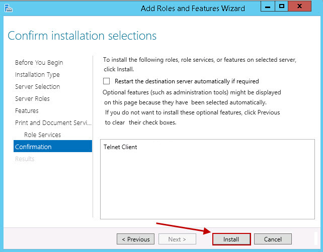
Task: Enable automatic restart of the destination server
Action: 106,81
